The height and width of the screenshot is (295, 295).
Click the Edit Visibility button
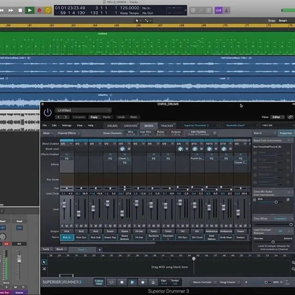click(199, 133)
